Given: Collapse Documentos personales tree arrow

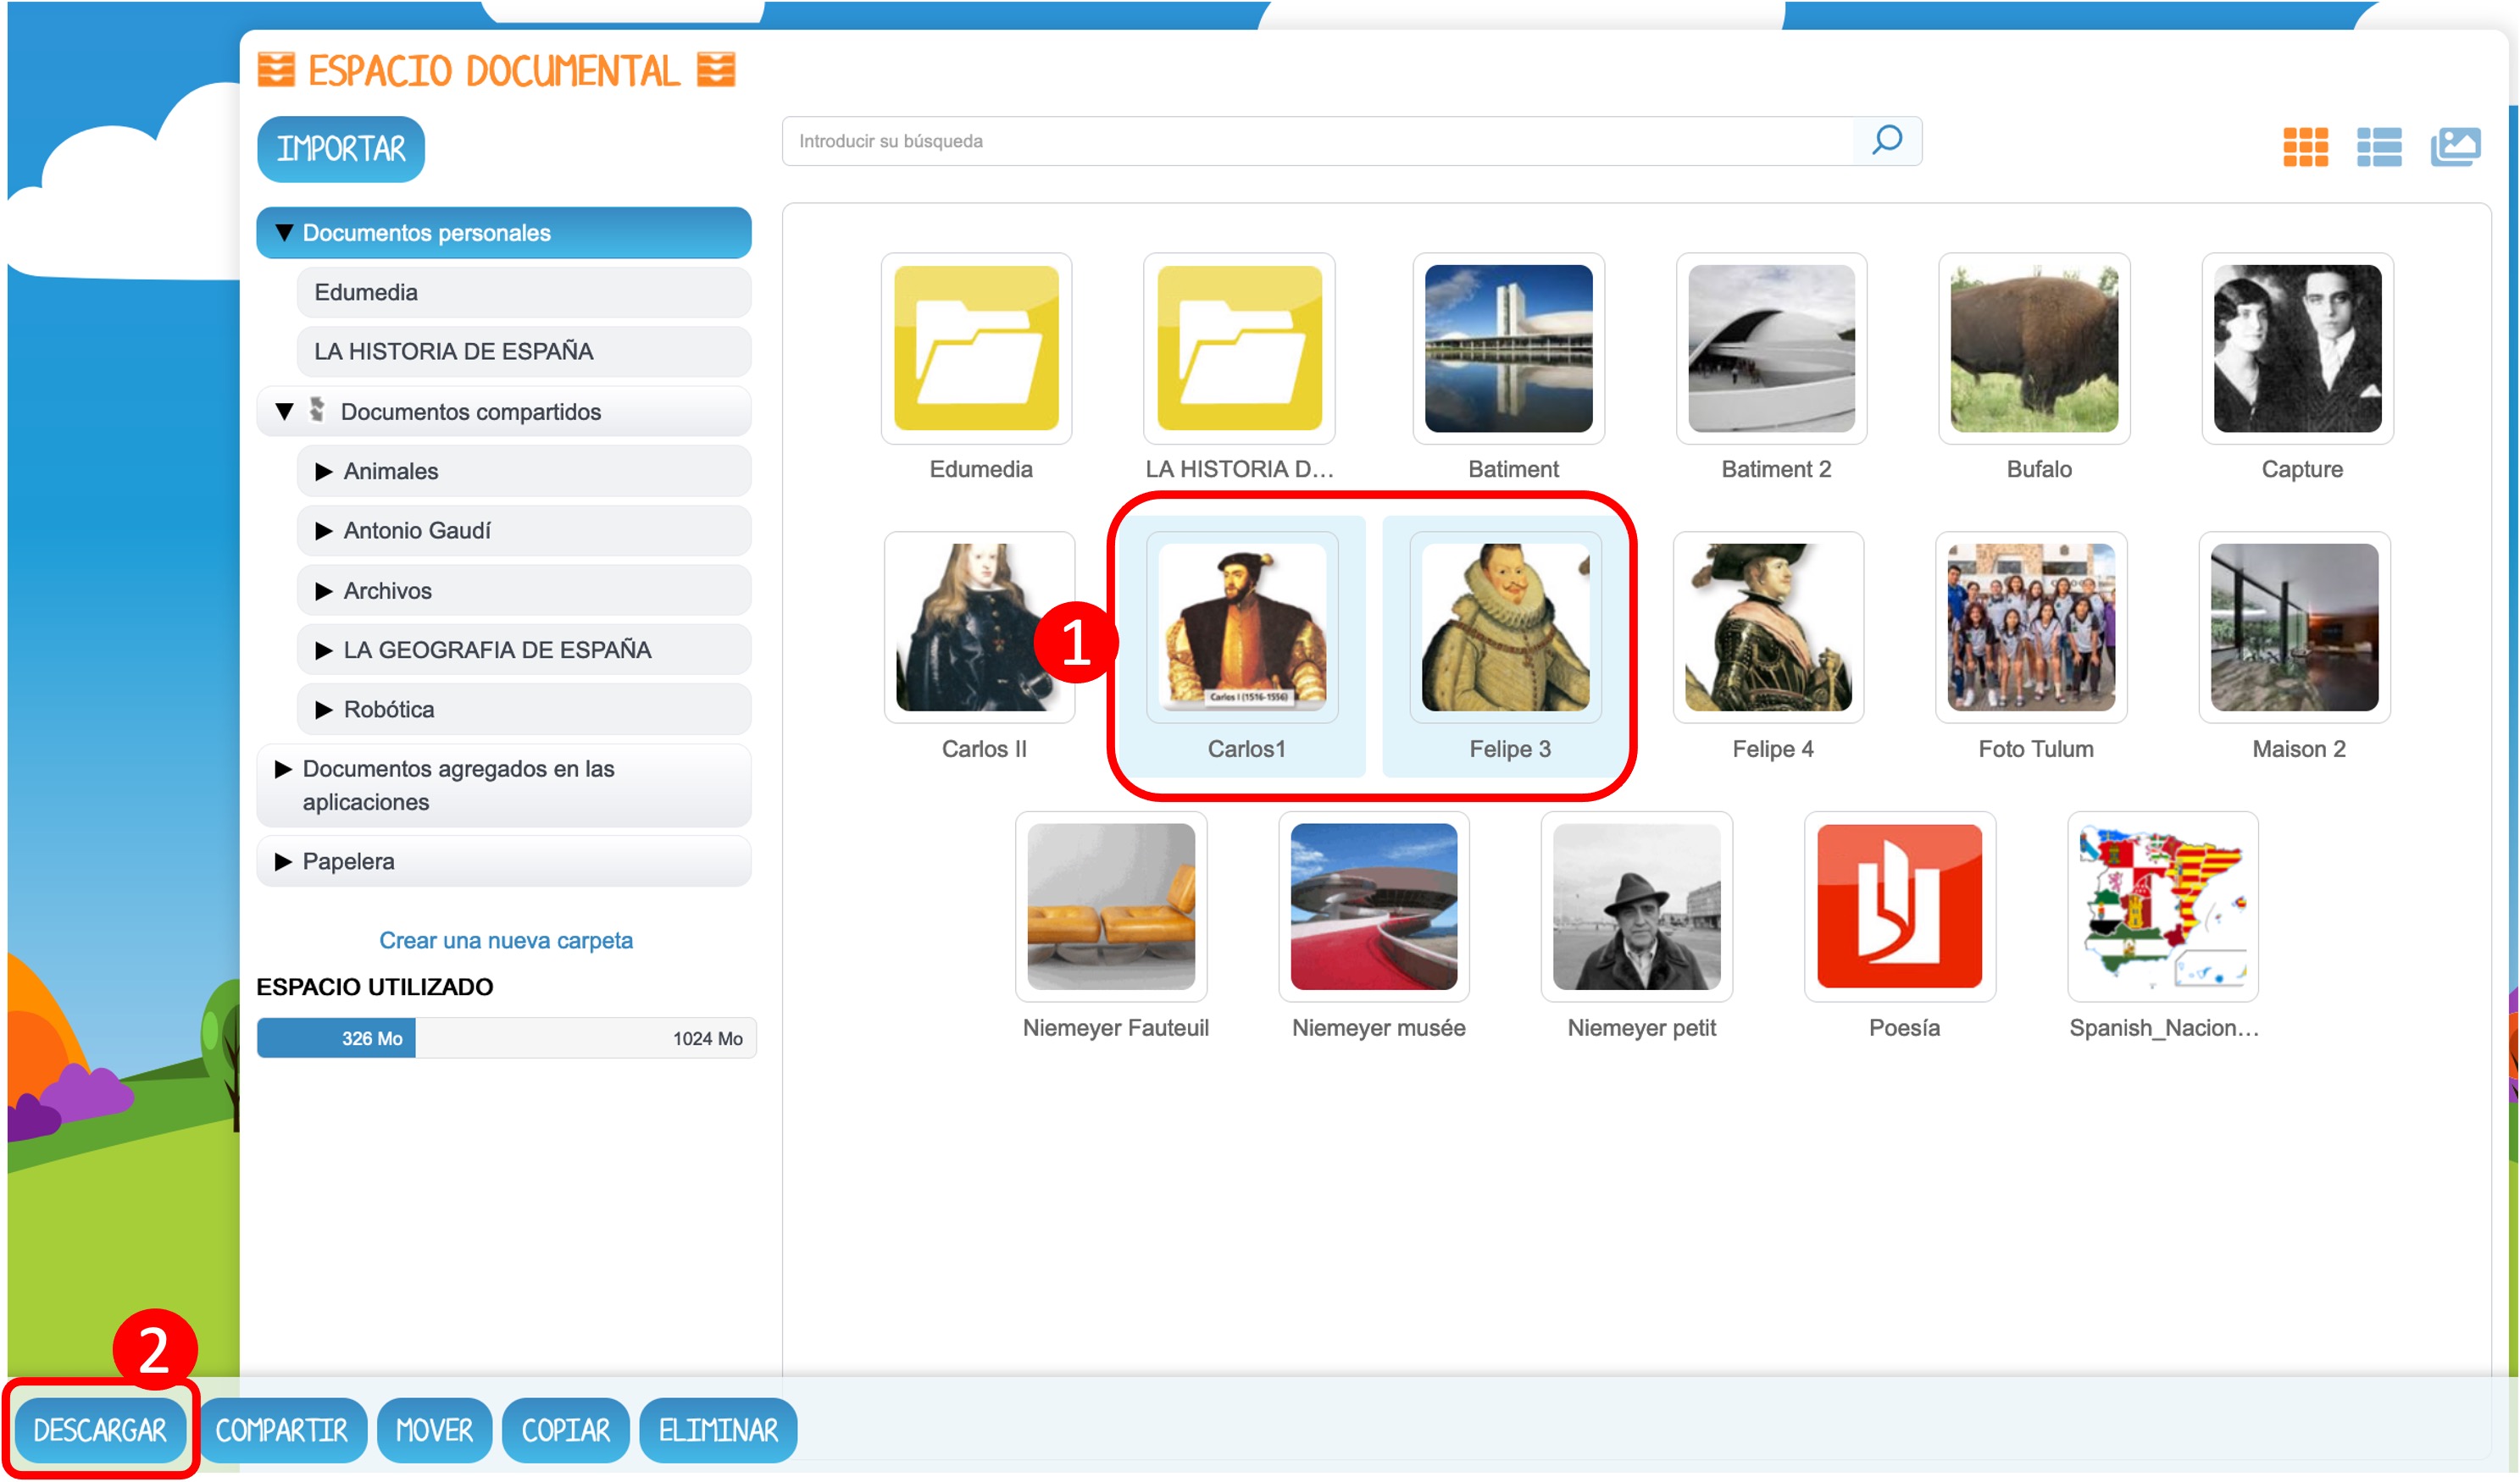Looking at the screenshot, I should pyautogui.click(x=284, y=233).
